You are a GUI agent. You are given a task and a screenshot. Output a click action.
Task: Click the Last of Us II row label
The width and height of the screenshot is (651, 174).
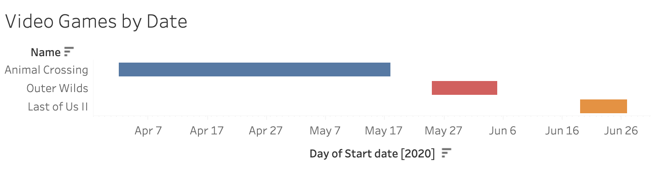click(58, 107)
